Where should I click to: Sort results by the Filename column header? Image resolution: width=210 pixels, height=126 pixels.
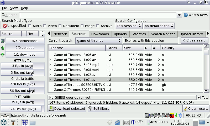(x=77, y=48)
